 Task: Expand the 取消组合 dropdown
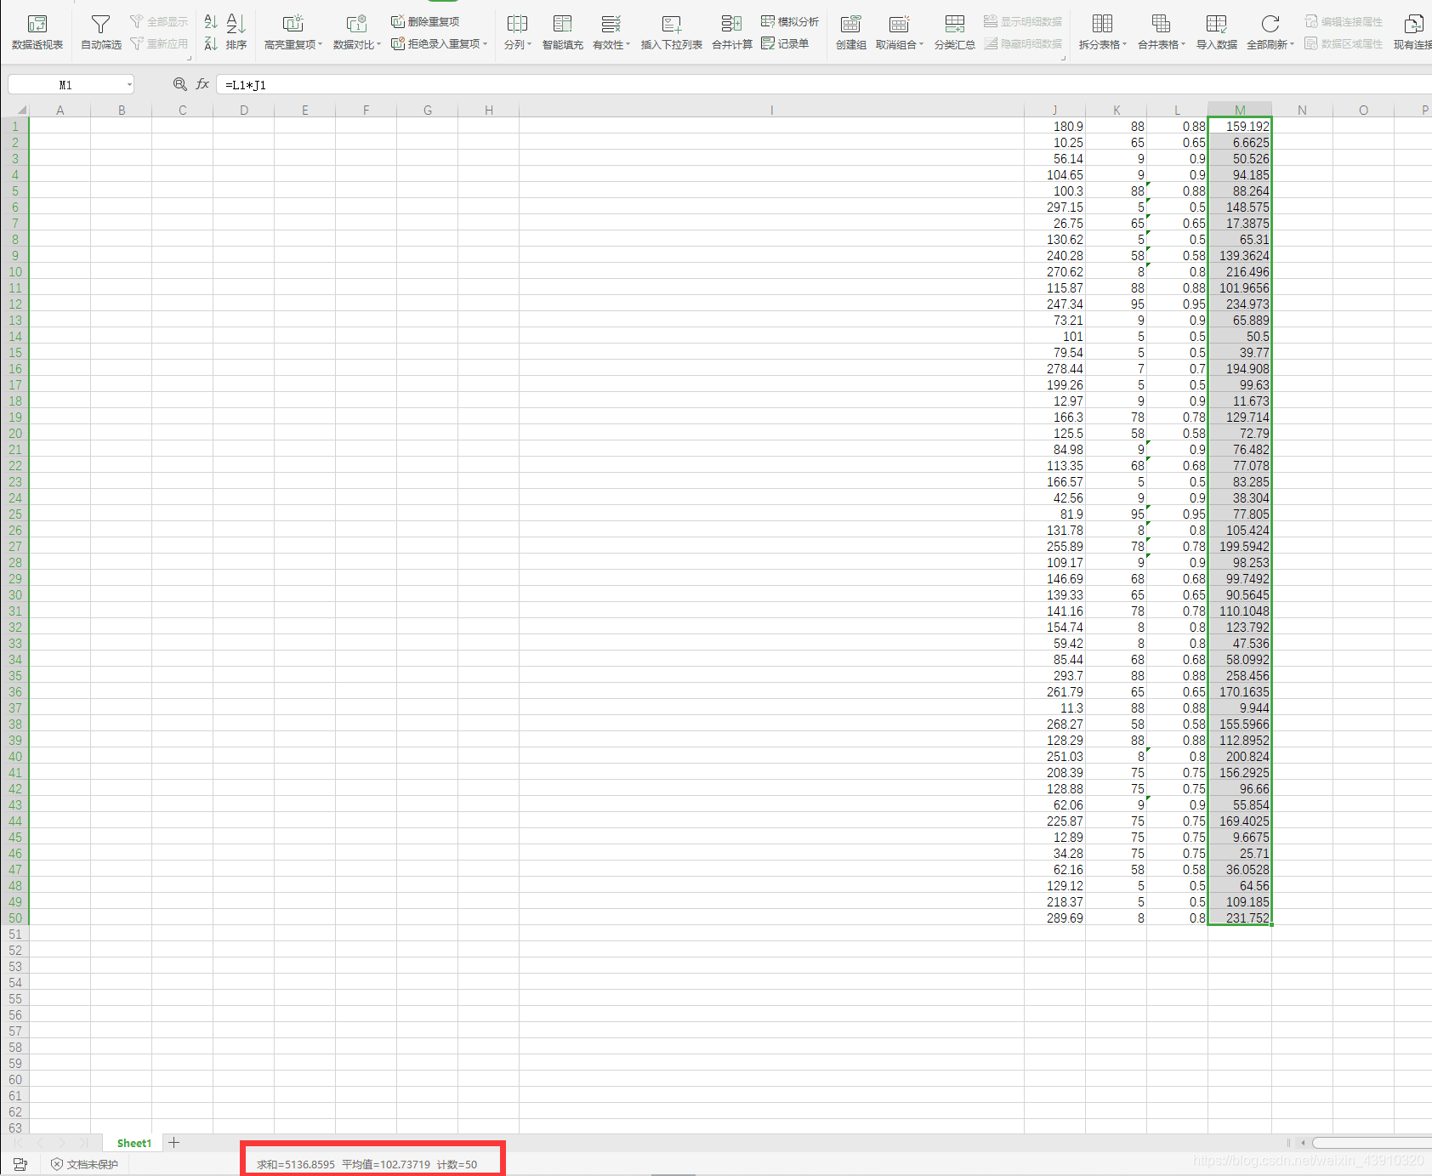coord(921,44)
